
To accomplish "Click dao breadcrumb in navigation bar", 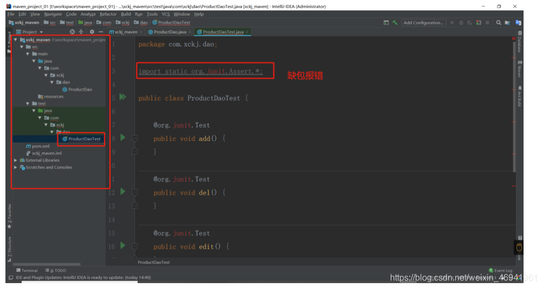I will point(141,22).
